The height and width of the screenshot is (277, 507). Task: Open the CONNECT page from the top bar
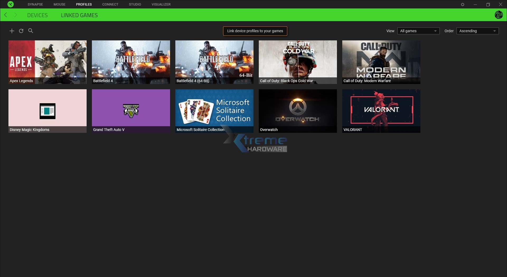[x=110, y=4]
